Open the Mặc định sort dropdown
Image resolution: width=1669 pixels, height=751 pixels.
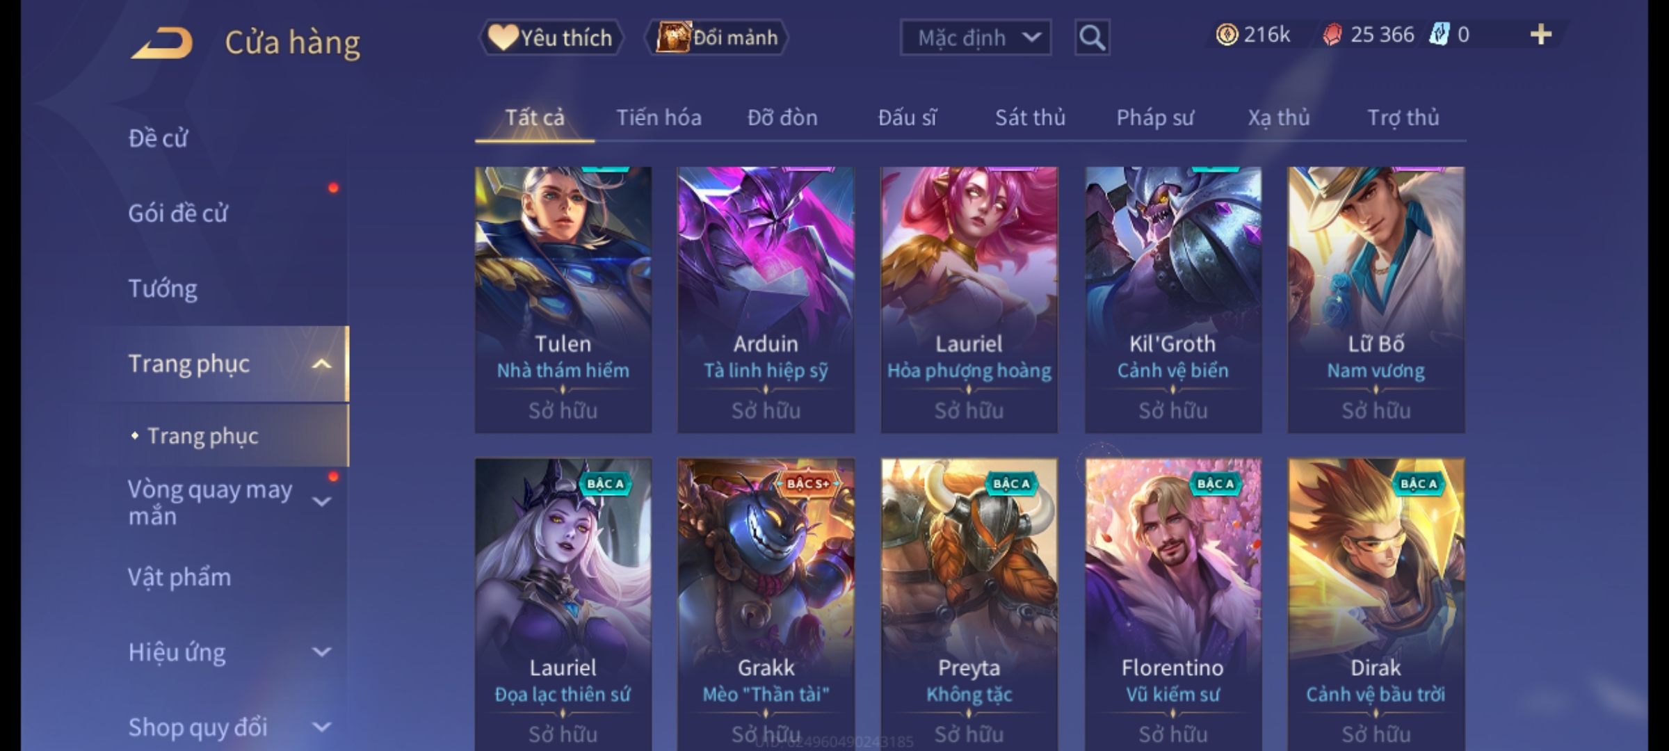click(975, 38)
